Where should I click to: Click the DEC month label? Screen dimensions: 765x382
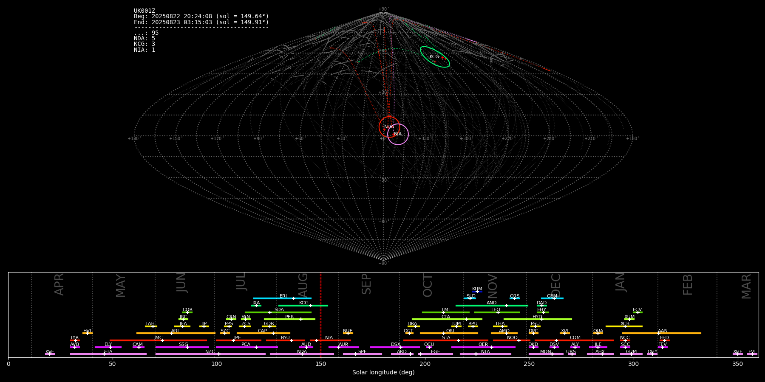click(556, 285)
